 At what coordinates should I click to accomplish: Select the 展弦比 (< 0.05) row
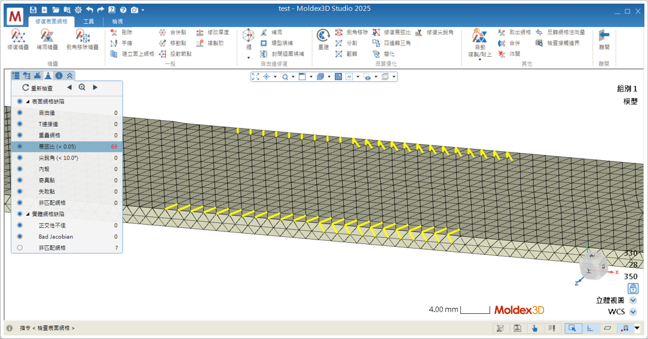(x=67, y=146)
